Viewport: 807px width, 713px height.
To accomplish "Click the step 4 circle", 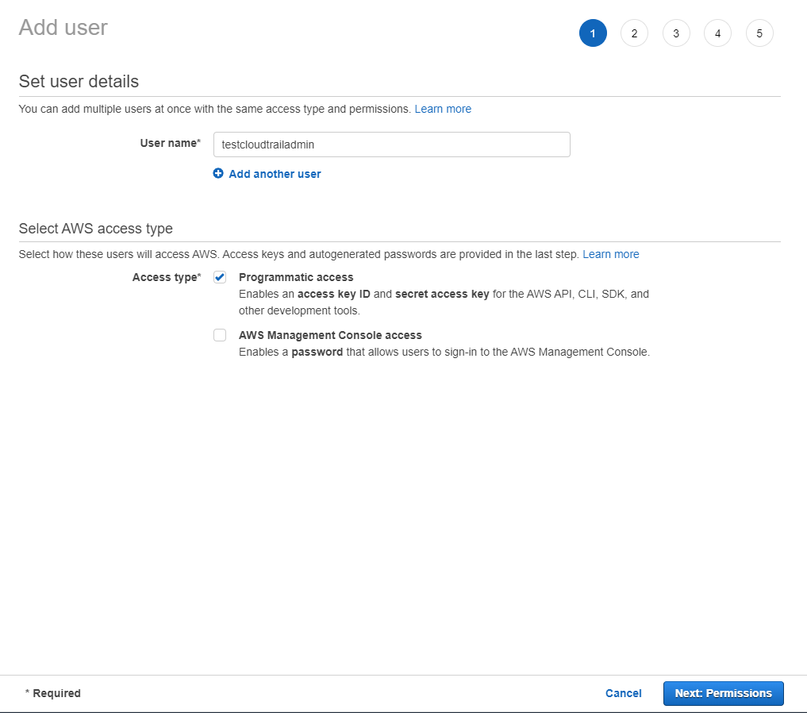I will pos(717,33).
